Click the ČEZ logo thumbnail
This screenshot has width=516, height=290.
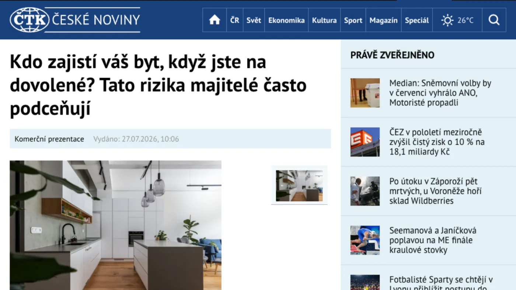pyautogui.click(x=365, y=142)
